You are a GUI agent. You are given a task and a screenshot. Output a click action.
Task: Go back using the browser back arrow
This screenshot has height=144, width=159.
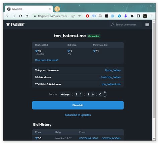click(x=8, y=16)
